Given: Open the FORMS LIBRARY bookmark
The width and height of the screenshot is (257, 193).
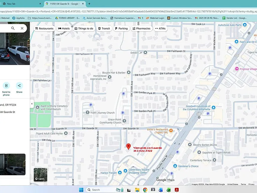Looking at the screenshot, I should (x=67, y=18).
